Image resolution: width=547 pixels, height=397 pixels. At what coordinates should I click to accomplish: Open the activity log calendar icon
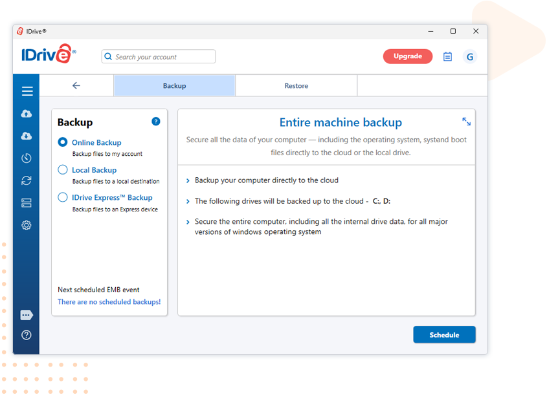click(447, 56)
